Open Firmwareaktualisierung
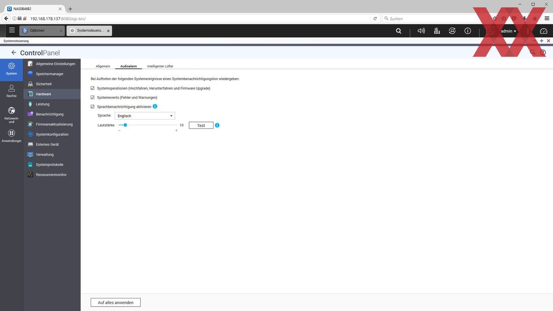Screen dimensions: 553x311 52,124
